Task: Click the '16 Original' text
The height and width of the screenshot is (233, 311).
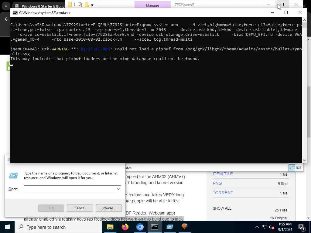Action: pos(279,218)
